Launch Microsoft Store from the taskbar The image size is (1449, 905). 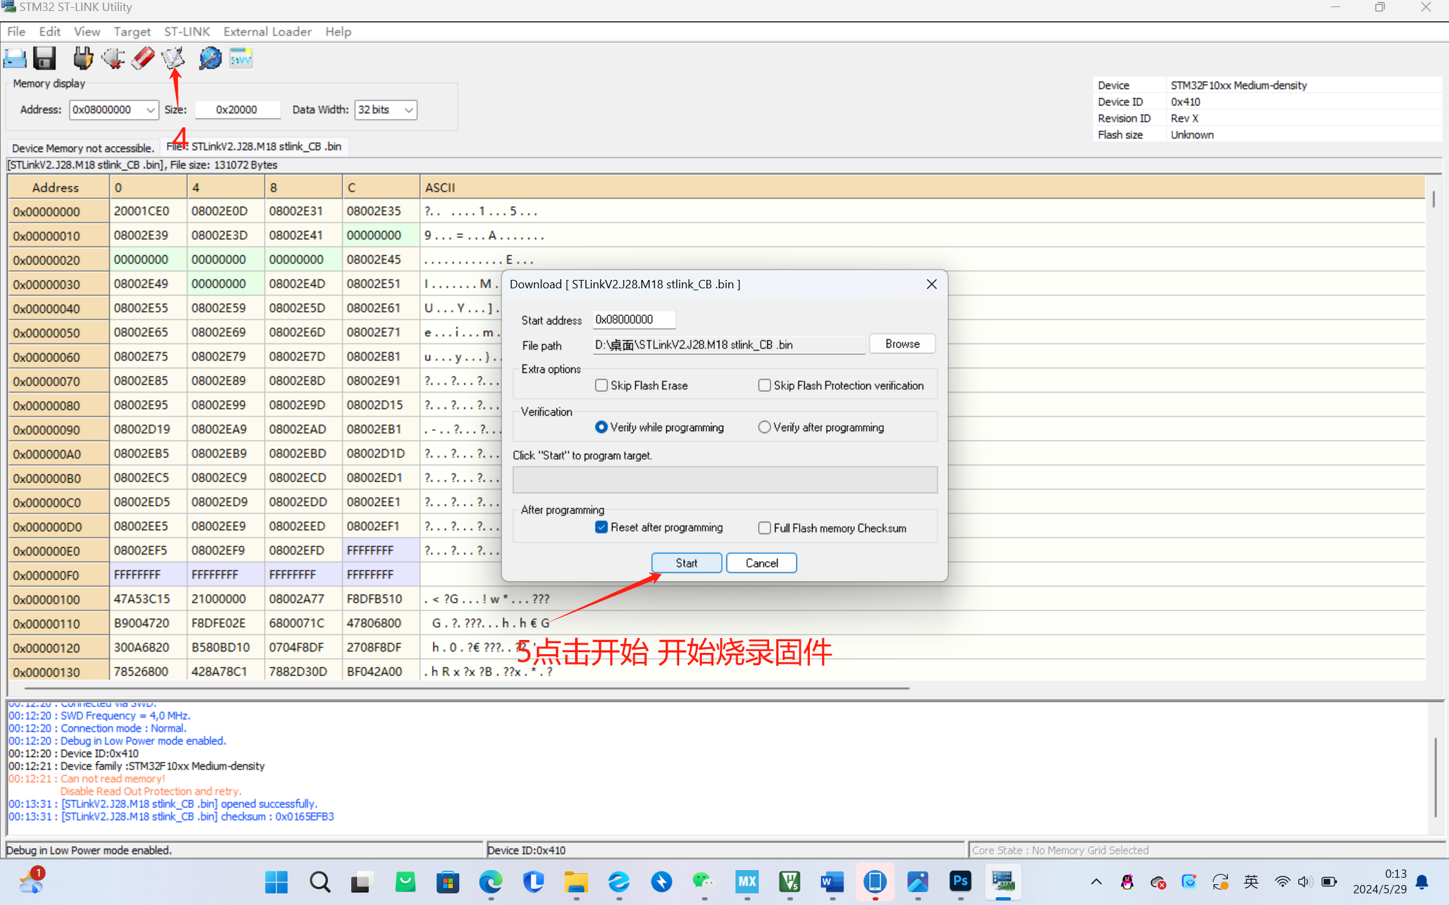[x=448, y=882]
